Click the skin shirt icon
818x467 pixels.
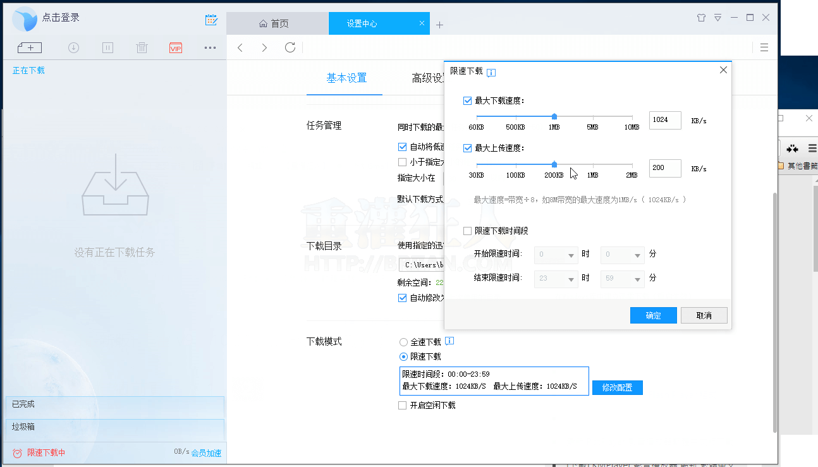pyautogui.click(x=701, y=18)
